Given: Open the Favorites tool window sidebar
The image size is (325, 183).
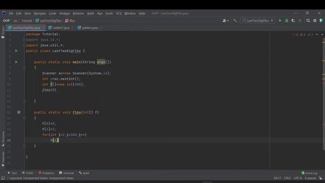Looking at the screenshot, I should [3, 159].
